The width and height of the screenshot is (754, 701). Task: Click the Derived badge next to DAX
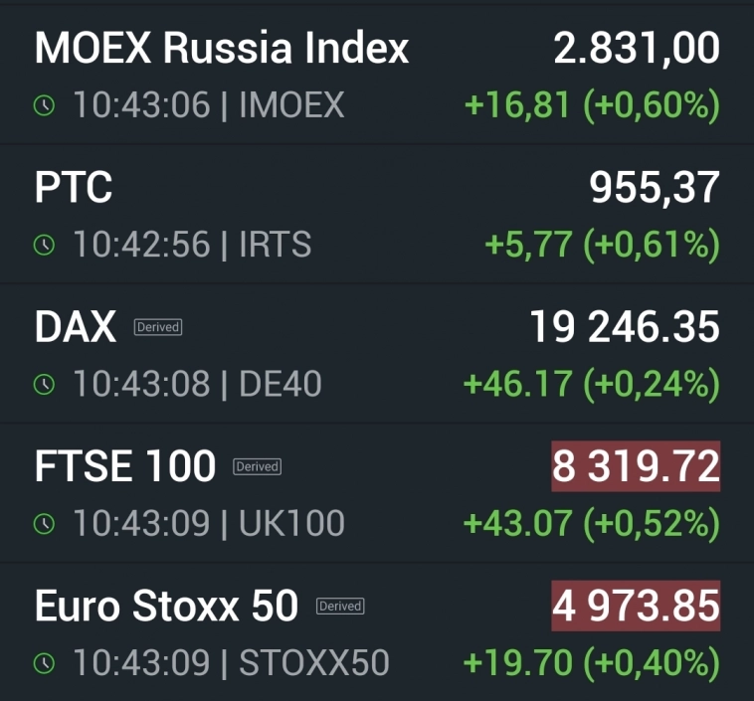point(158,327)
